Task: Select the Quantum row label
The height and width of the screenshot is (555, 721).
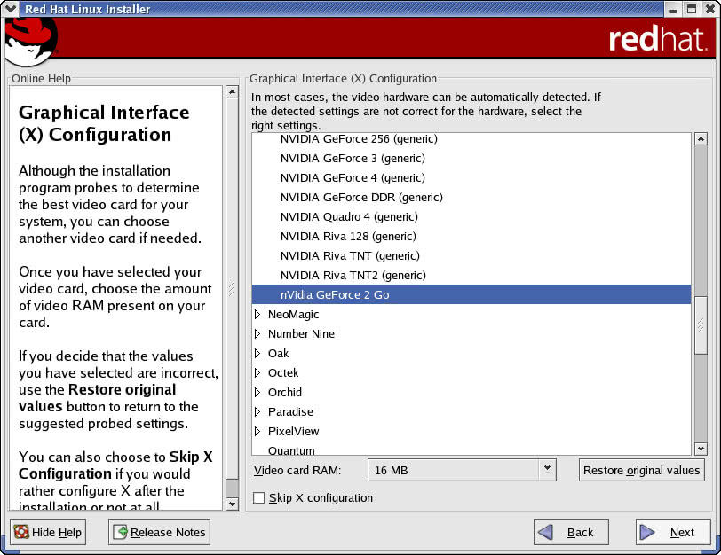Action: (291, 450)
